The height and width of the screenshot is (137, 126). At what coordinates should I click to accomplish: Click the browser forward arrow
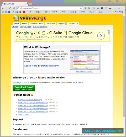tap(7, 8)
